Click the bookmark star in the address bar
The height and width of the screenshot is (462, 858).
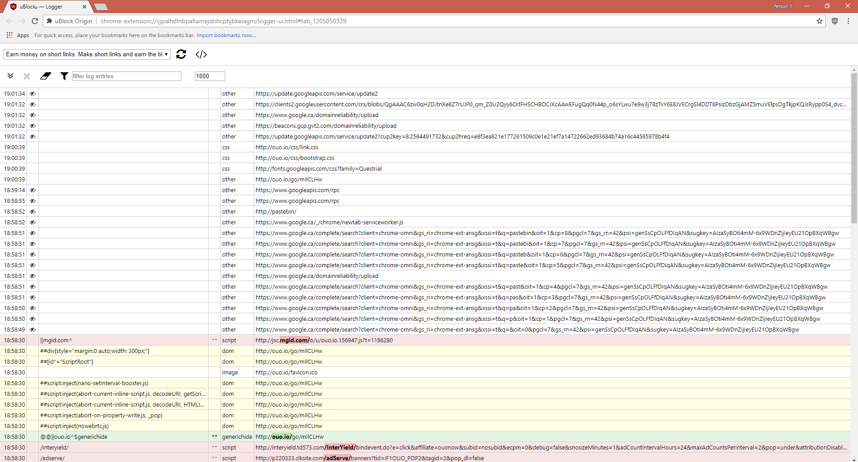(x=820, y=21)
